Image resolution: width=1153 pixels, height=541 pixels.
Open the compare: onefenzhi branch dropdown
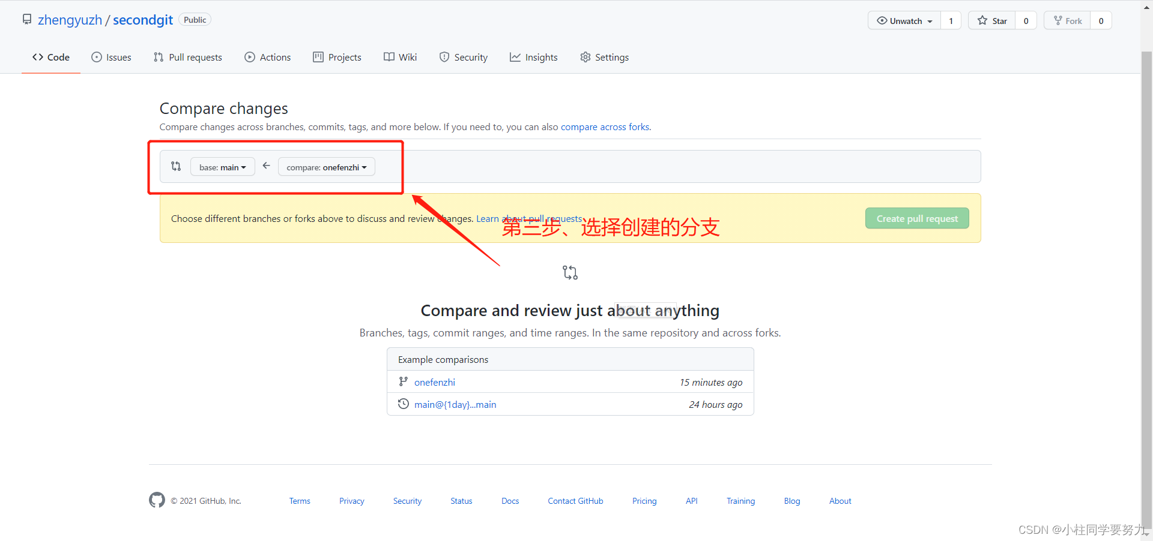tap(326, 167)
